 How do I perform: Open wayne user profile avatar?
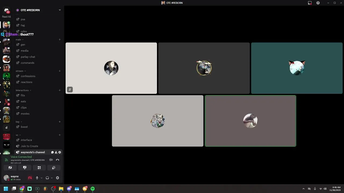[6, 178]
